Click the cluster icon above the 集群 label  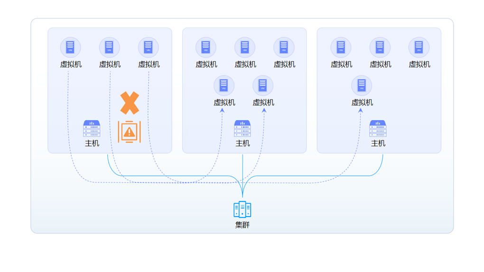point(242,209)
